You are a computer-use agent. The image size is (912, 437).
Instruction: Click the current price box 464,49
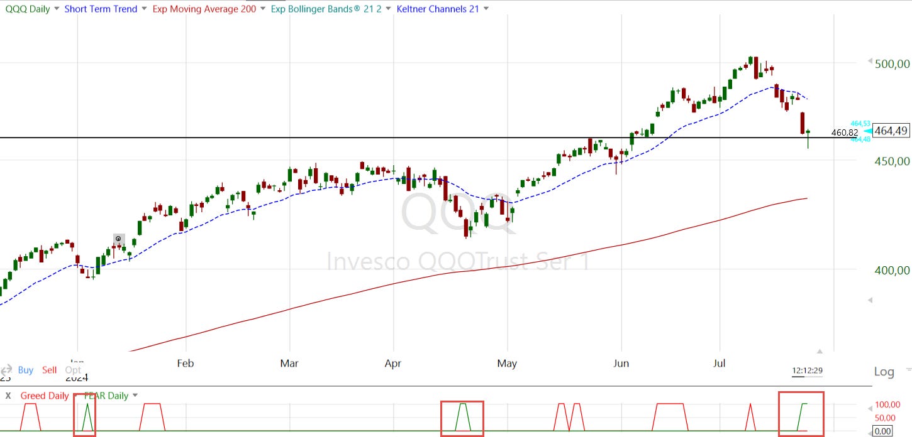coord(891,131)
